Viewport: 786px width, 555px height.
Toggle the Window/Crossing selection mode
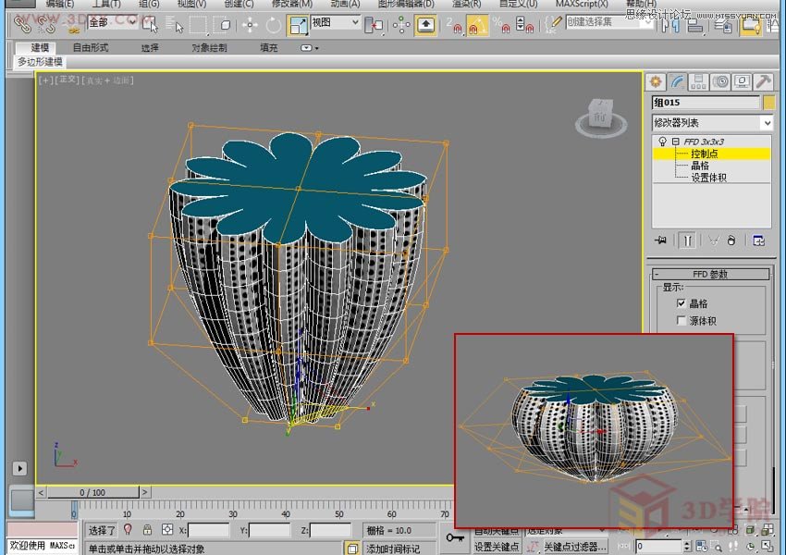(222, 23)
